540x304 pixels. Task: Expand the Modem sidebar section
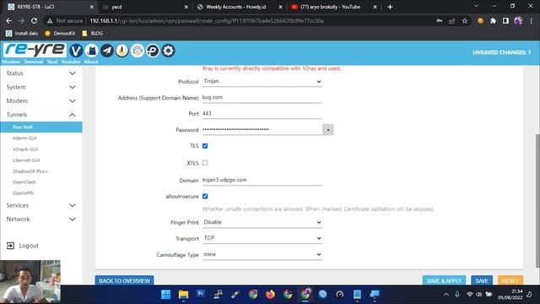coord(41,100)
